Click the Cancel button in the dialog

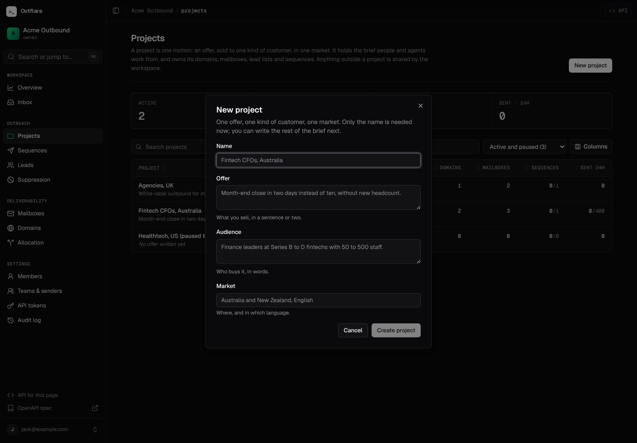coord(353,330)
